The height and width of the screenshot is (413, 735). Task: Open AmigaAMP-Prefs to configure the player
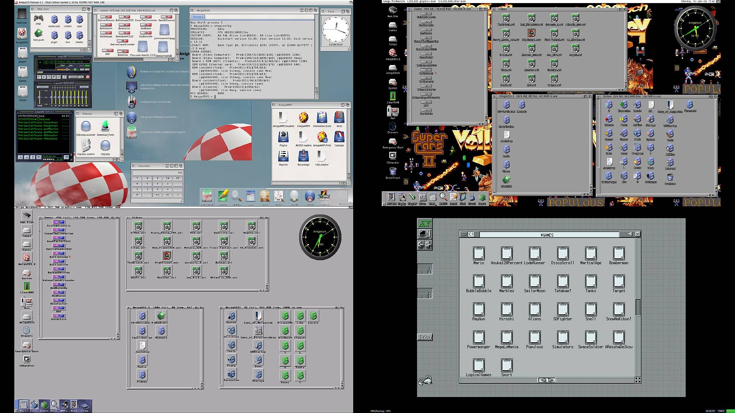(322, 137)
